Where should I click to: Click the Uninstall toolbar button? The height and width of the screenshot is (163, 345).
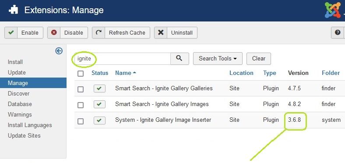176,32
